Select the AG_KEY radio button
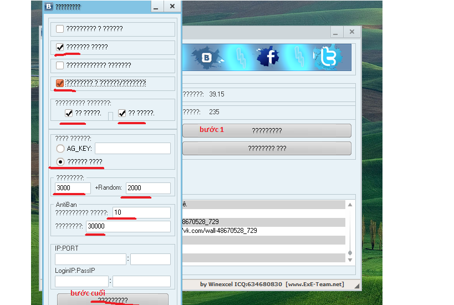This screenshot has width=454, height=305. [60, 149]
